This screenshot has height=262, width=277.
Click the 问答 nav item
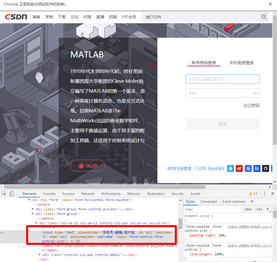[87, 17]
